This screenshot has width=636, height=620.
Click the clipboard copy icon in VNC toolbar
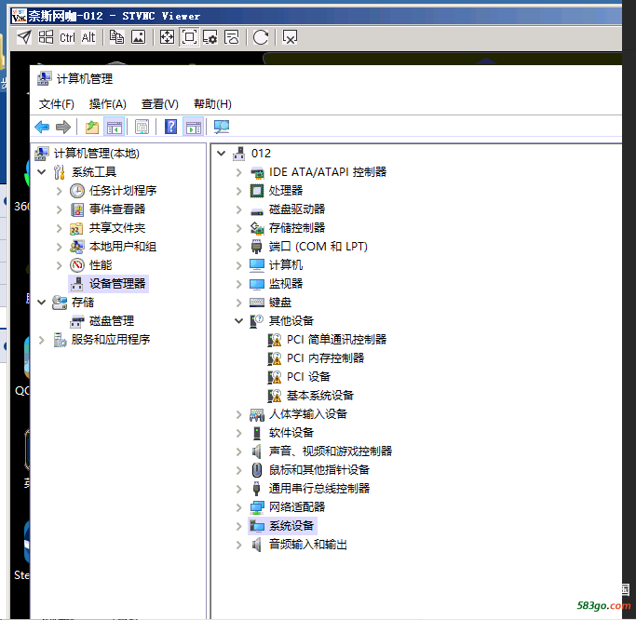(116, 37)
